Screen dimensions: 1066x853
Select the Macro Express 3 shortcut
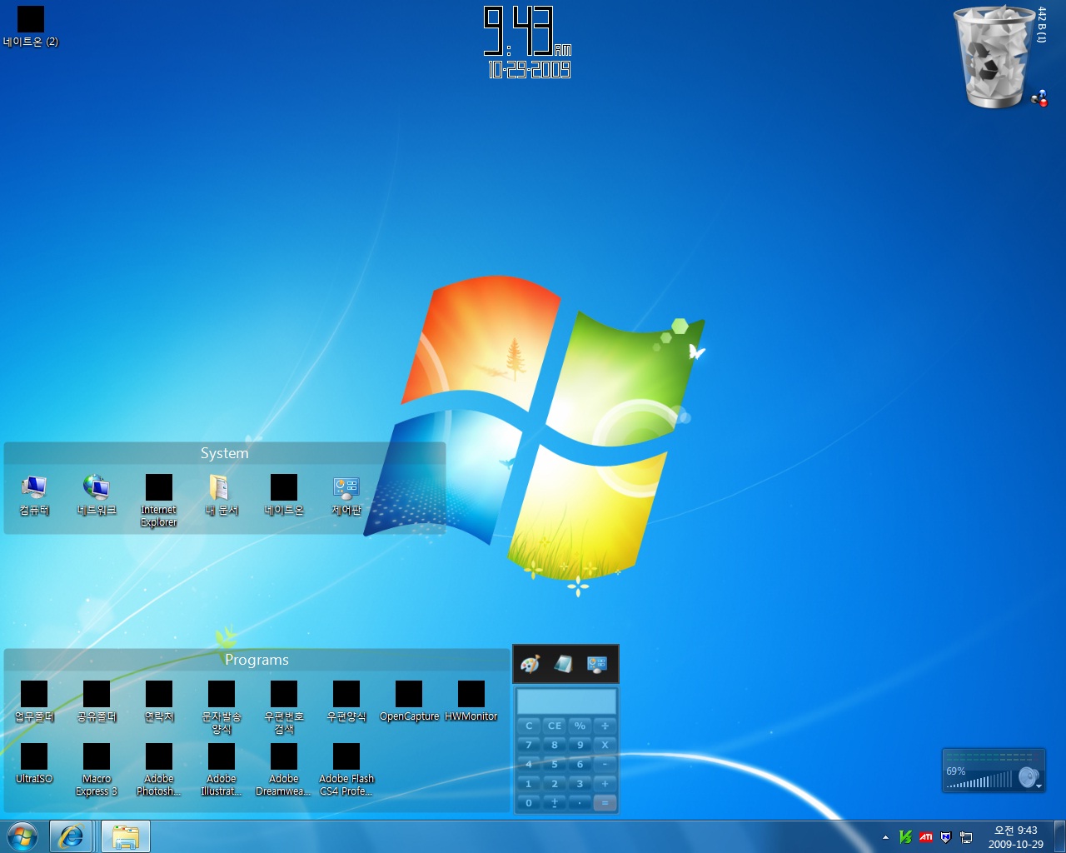point(97,770)
